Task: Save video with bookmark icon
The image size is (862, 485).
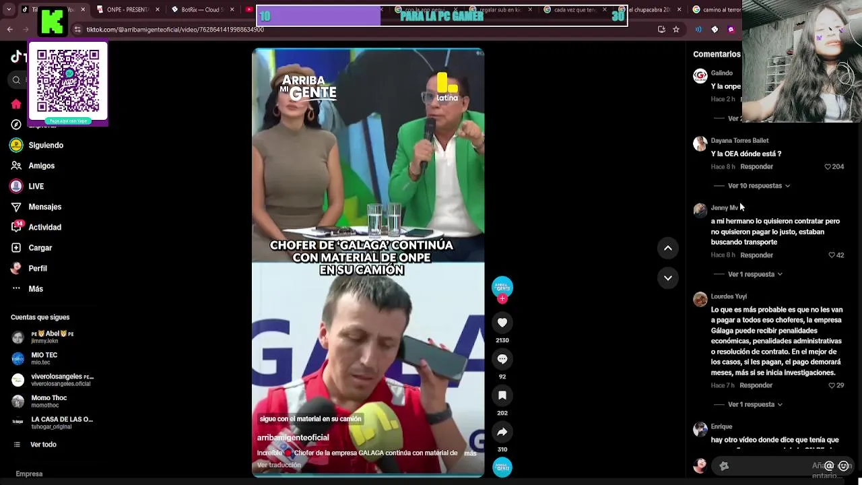Action: point(502,395)
